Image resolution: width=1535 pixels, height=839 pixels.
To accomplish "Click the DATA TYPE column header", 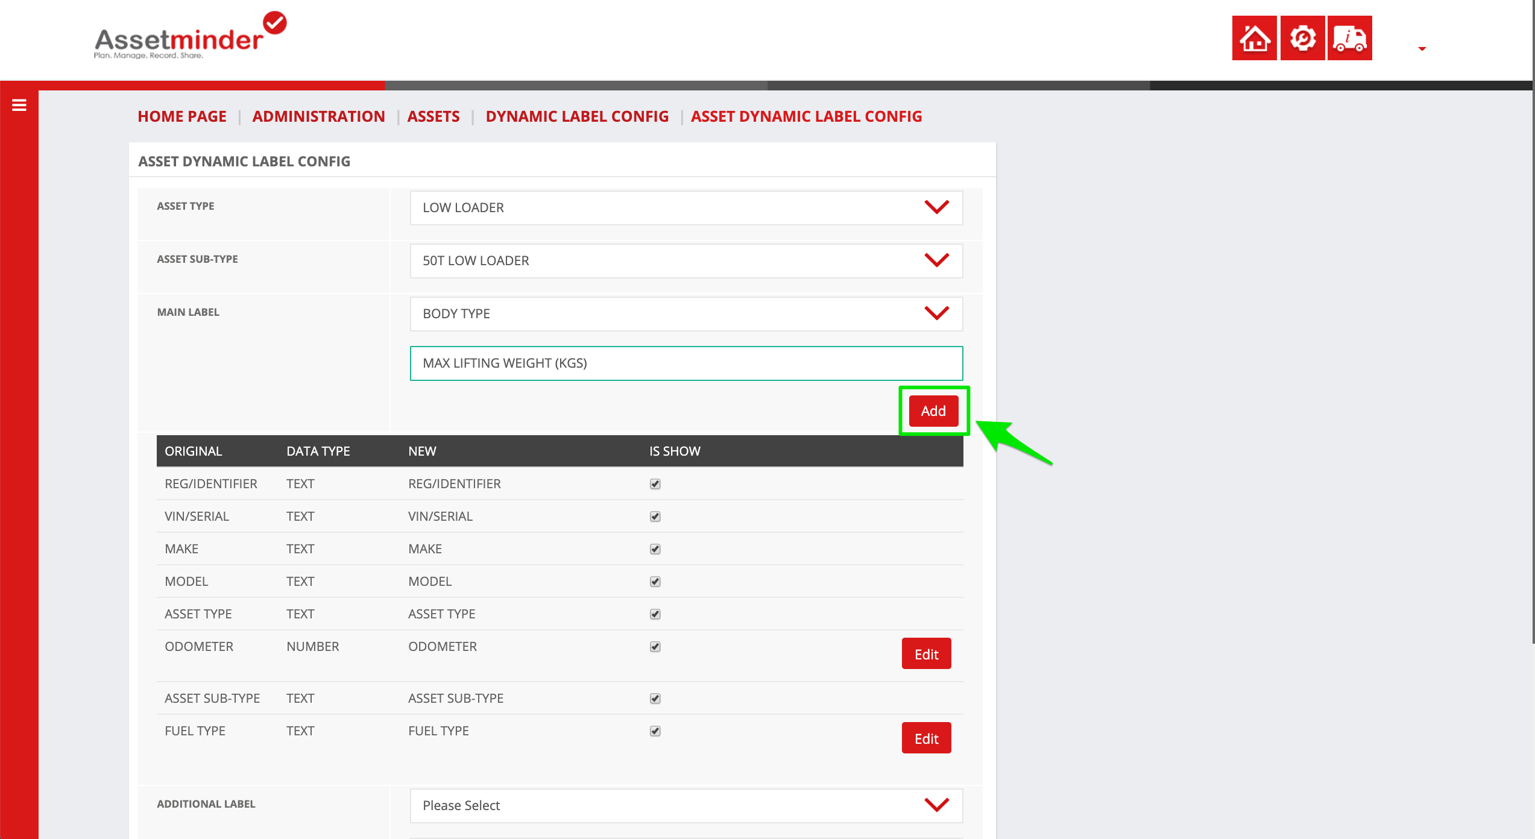I will [x=318, y=451].
